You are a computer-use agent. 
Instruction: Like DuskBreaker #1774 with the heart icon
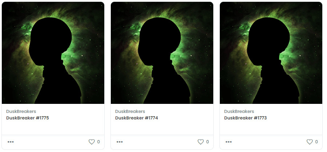tap(201, 142)
